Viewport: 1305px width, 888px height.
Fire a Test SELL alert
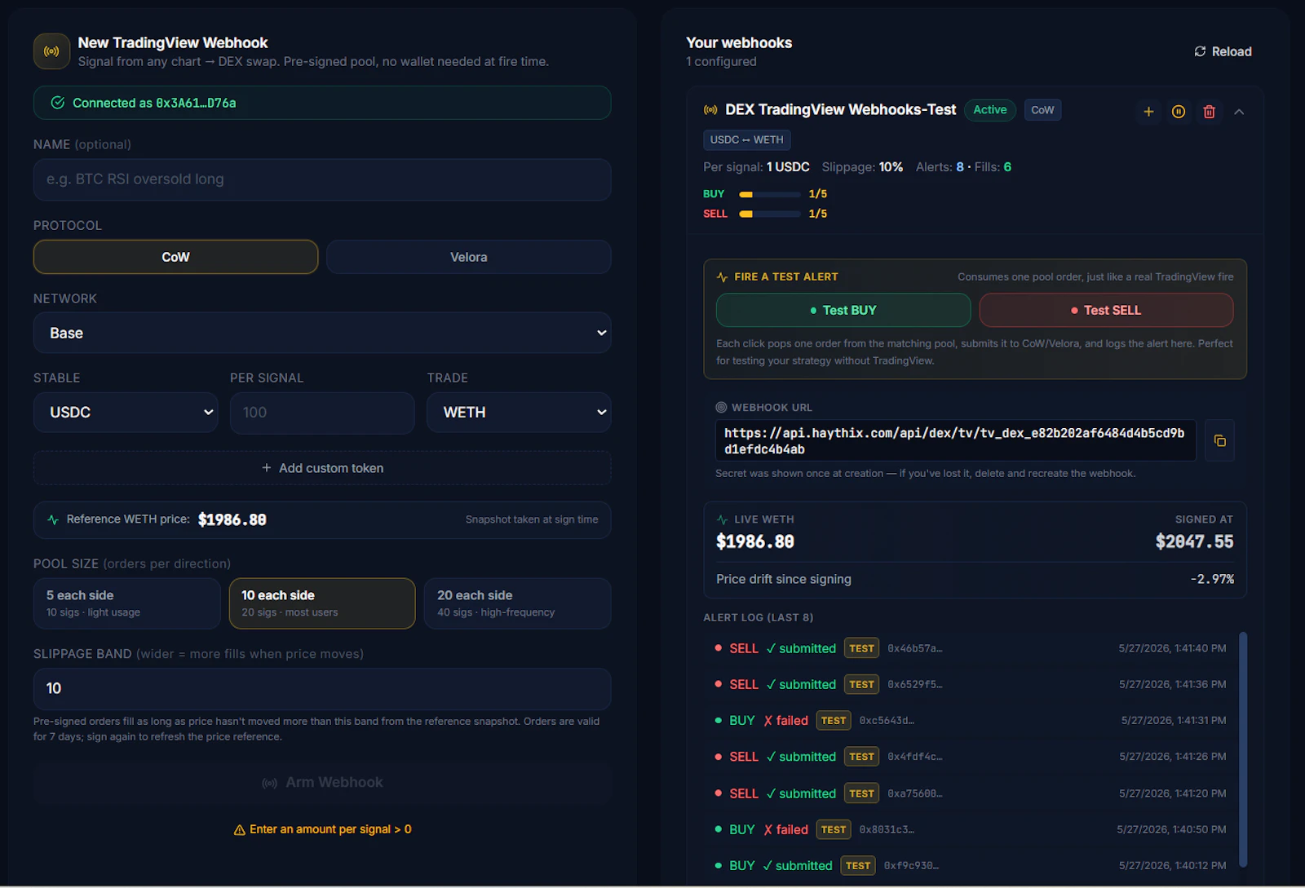[1106, 311]
